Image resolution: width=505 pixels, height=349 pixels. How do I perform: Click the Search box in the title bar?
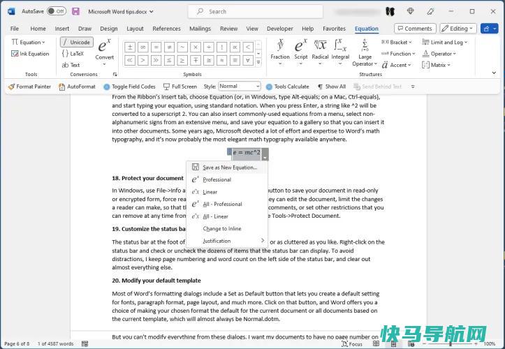(256, 11)
